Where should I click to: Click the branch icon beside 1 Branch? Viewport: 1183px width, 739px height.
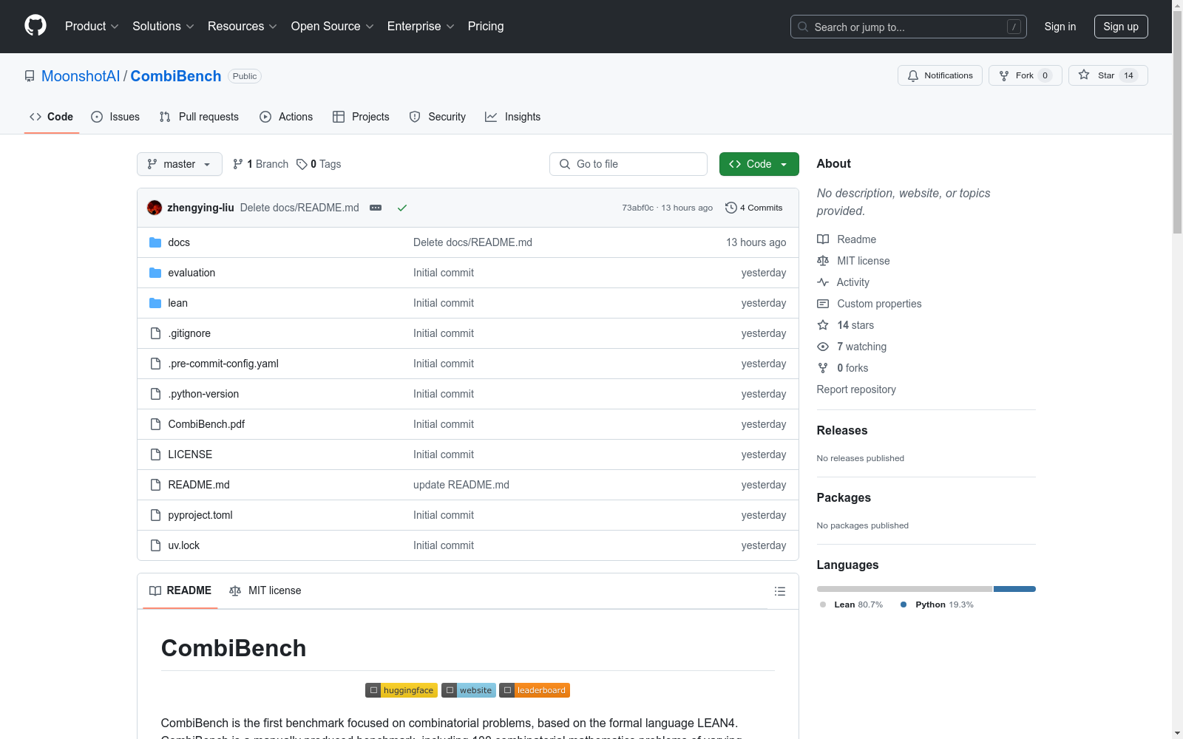coord(238,164)
